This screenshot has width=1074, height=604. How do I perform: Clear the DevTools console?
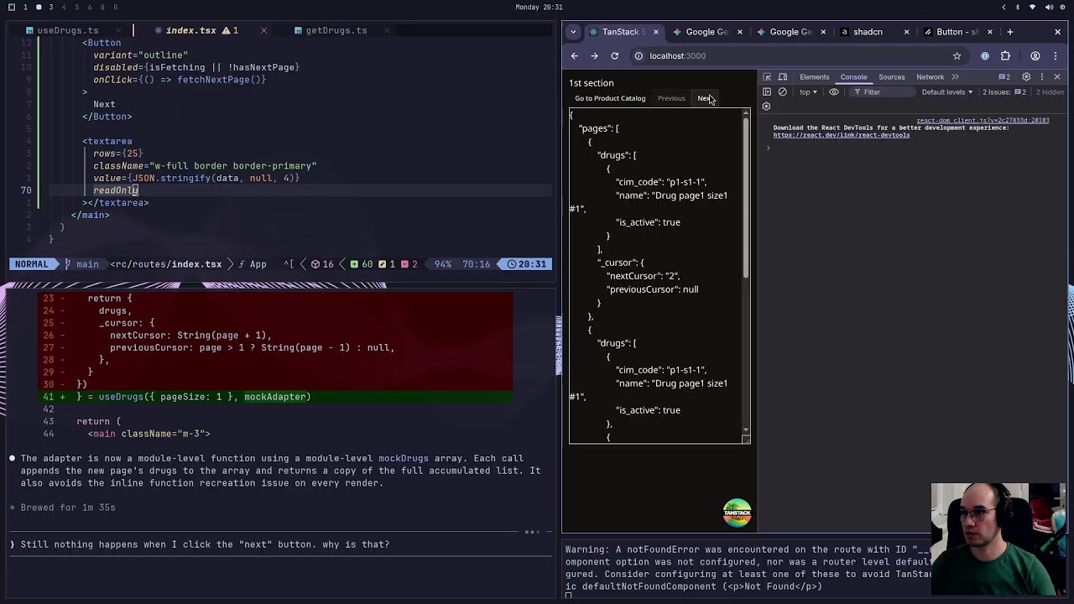point(783,92)
